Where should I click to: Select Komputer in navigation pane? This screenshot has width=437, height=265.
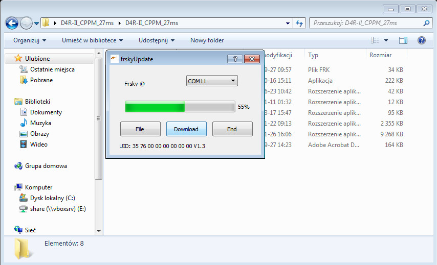(38, 187)
